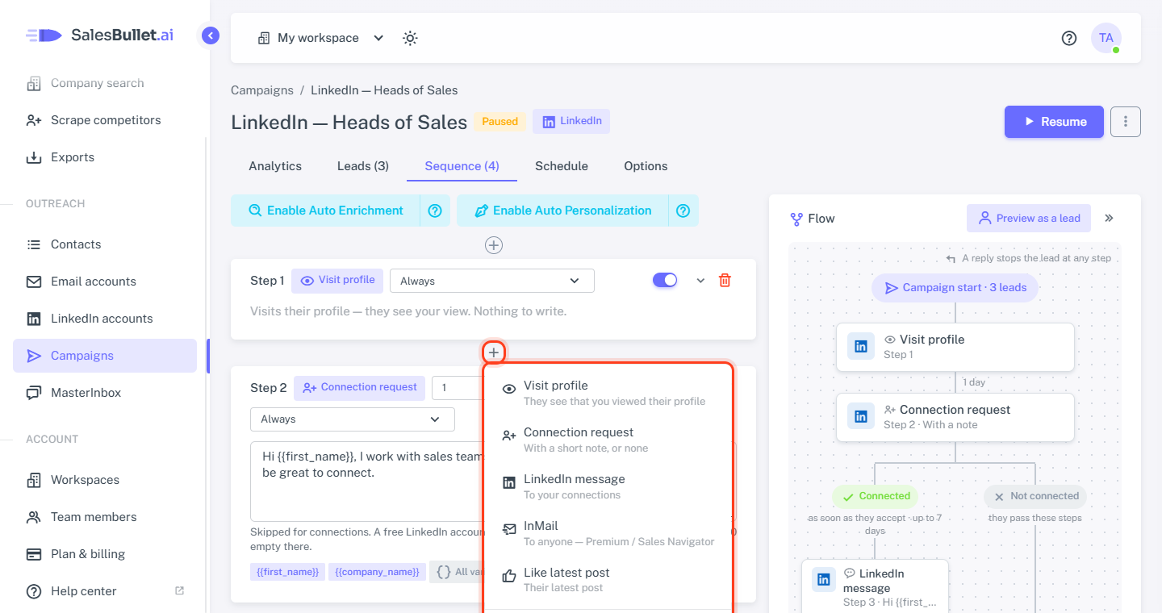Viewport: 1162px width, 613px height.
Task: Click the plus icon below Step 1
Action: (x=494, y=352)
